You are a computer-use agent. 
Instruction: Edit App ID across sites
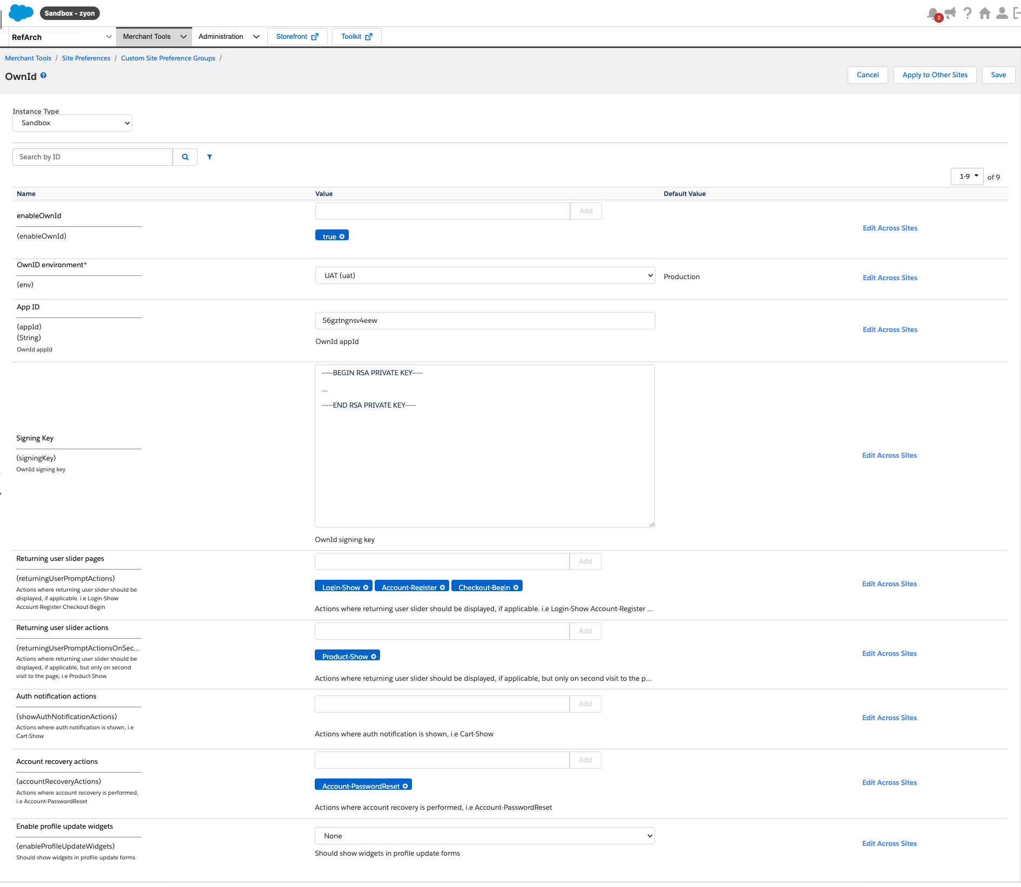(x=890, y=330)
